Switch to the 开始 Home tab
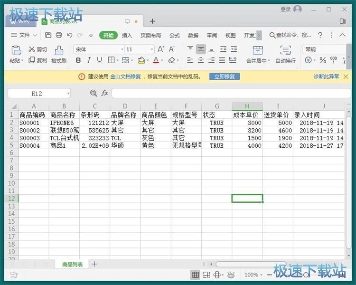This screenshot has height=285, width=356. coord(108,35)
